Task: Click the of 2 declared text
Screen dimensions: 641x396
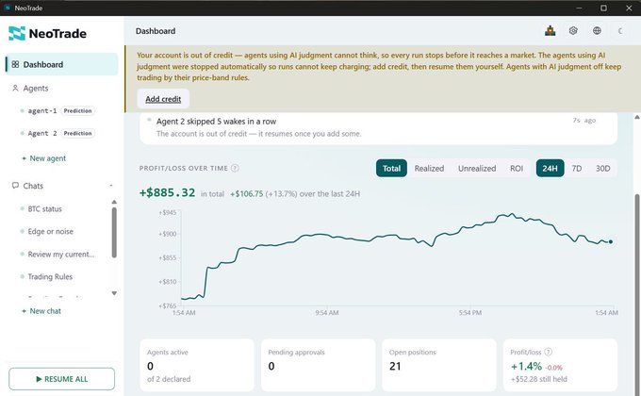Action: click(x=169, y=379)
